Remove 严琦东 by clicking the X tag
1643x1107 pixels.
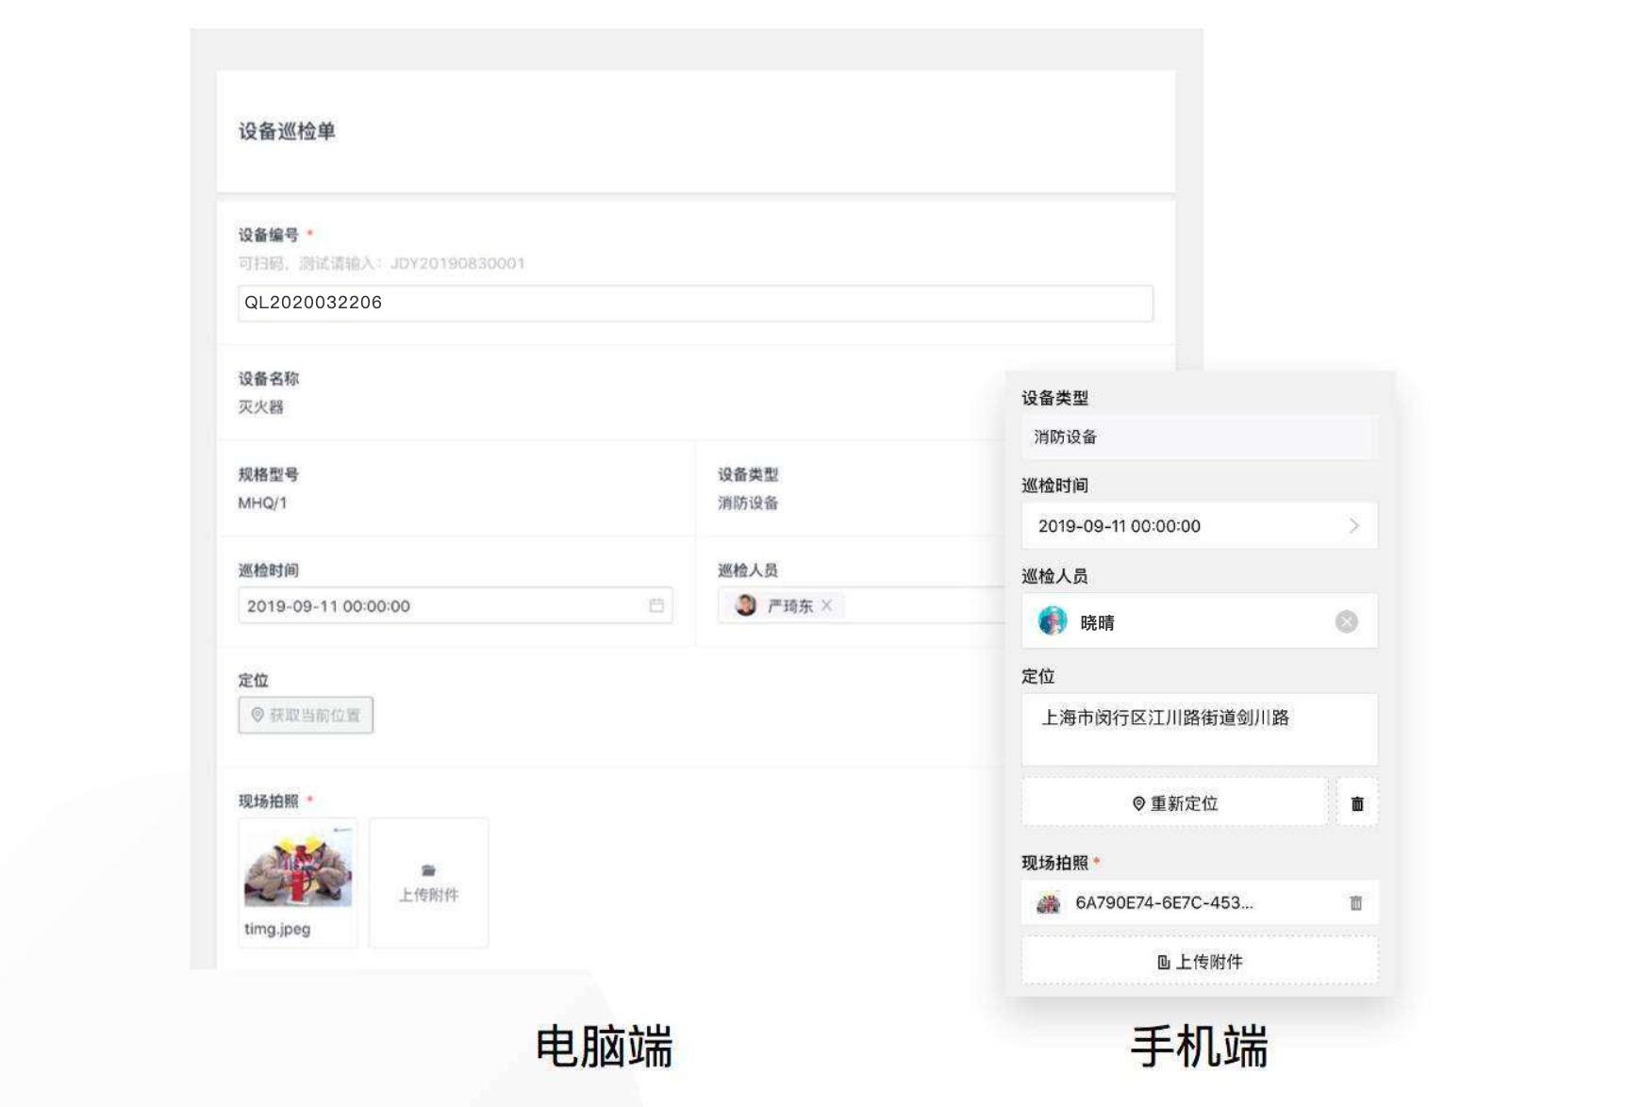[x=826, y=606]
